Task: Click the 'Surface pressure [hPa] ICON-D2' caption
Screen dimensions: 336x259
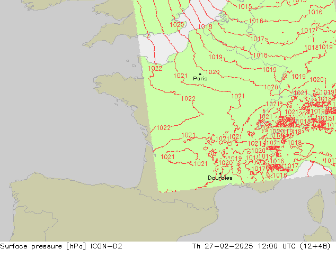Action: 61,246
